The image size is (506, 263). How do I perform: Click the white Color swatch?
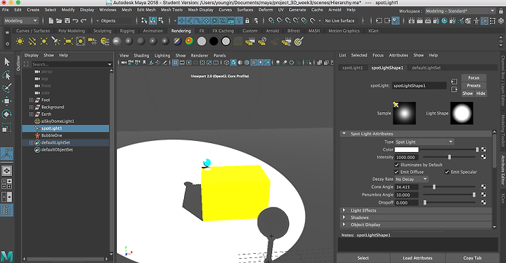pos(407,149)
